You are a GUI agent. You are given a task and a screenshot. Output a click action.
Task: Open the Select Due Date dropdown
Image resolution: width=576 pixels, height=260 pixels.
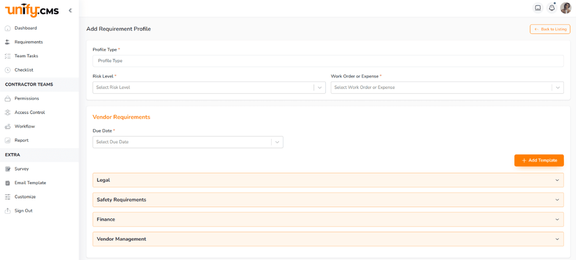pyautogui.click(x=188, y=142)
